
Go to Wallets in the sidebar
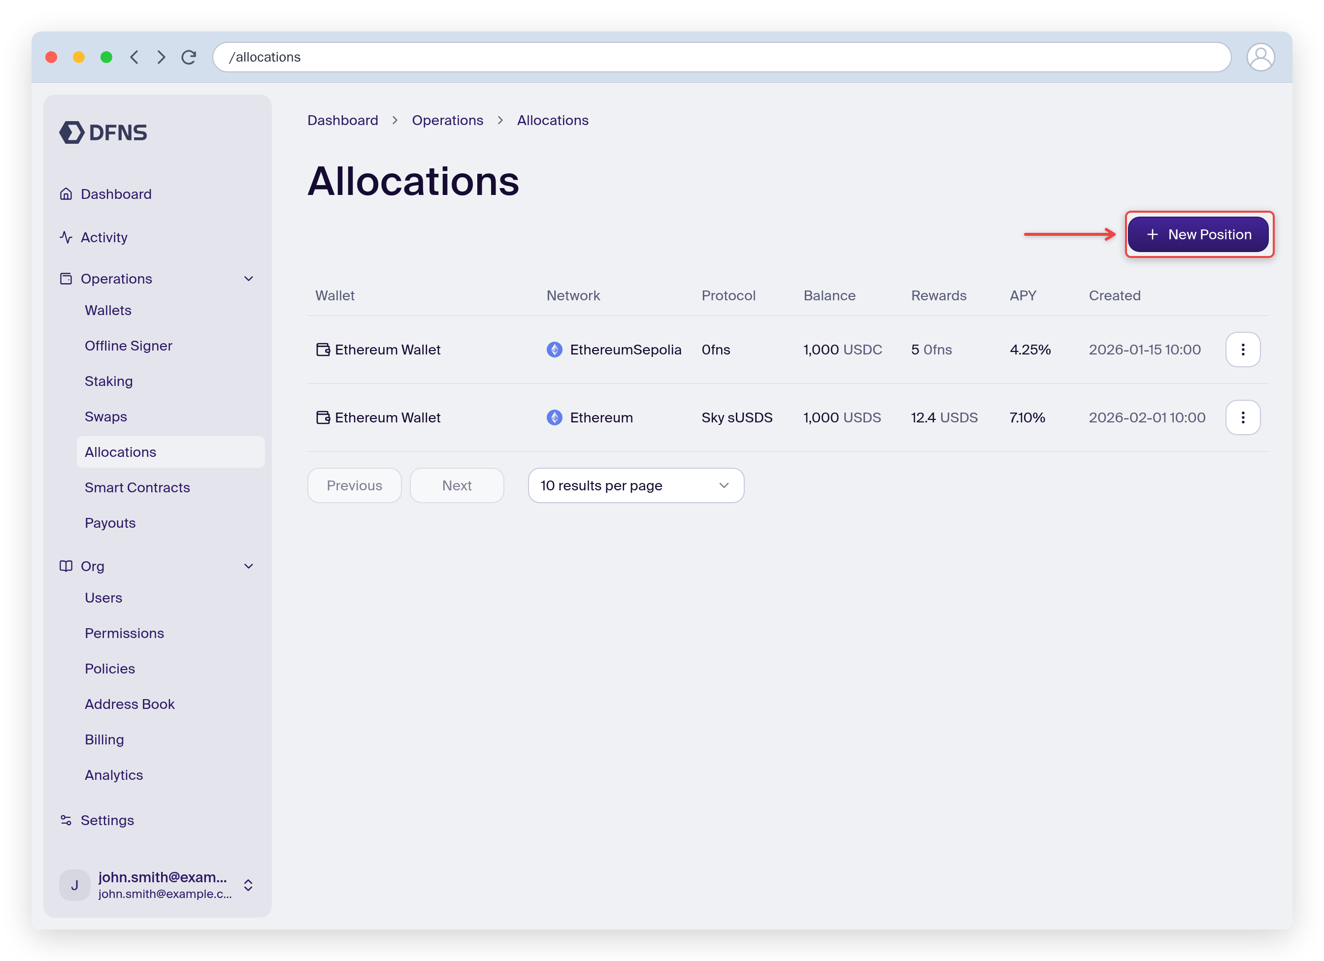click(x=108, y=311)
